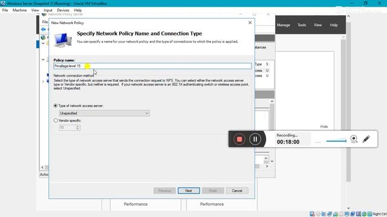
Task: Open the pencil annotation tool in recorder
Action: 366,139
